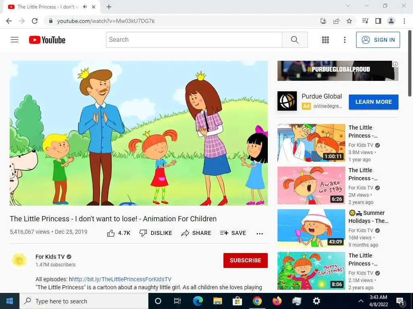
Task: Mute the tab via speaker icon
Action: (85, 7)
